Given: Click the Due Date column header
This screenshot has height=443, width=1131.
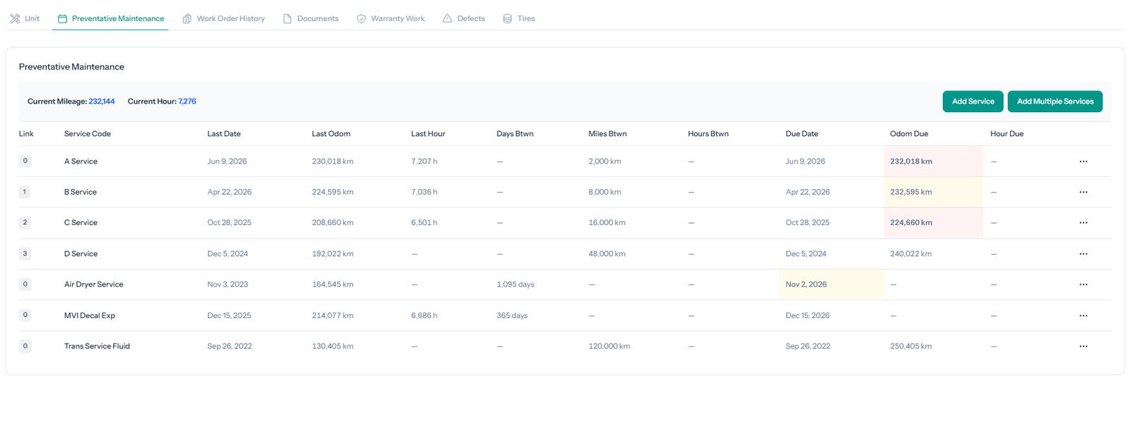Looking at the screenshot, I should (802, 134).
